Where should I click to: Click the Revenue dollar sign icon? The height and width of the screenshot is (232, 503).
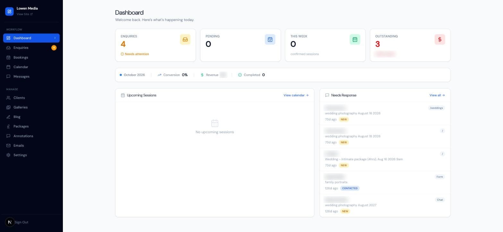[202, 75]
